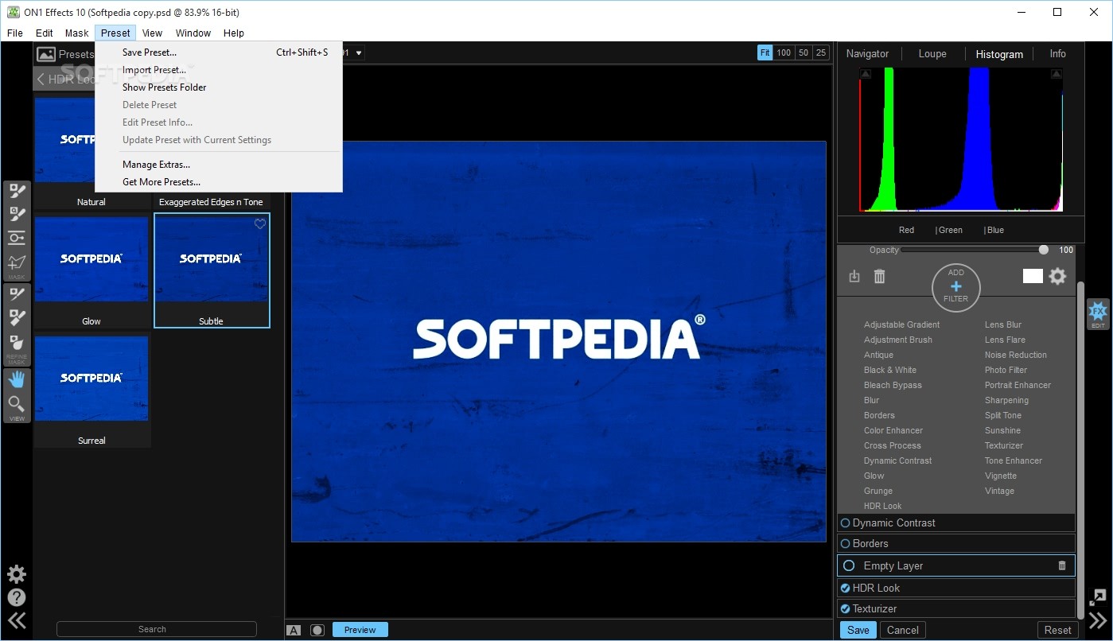
Task: Go back from HDR Look category
Action: pos(41,80)
